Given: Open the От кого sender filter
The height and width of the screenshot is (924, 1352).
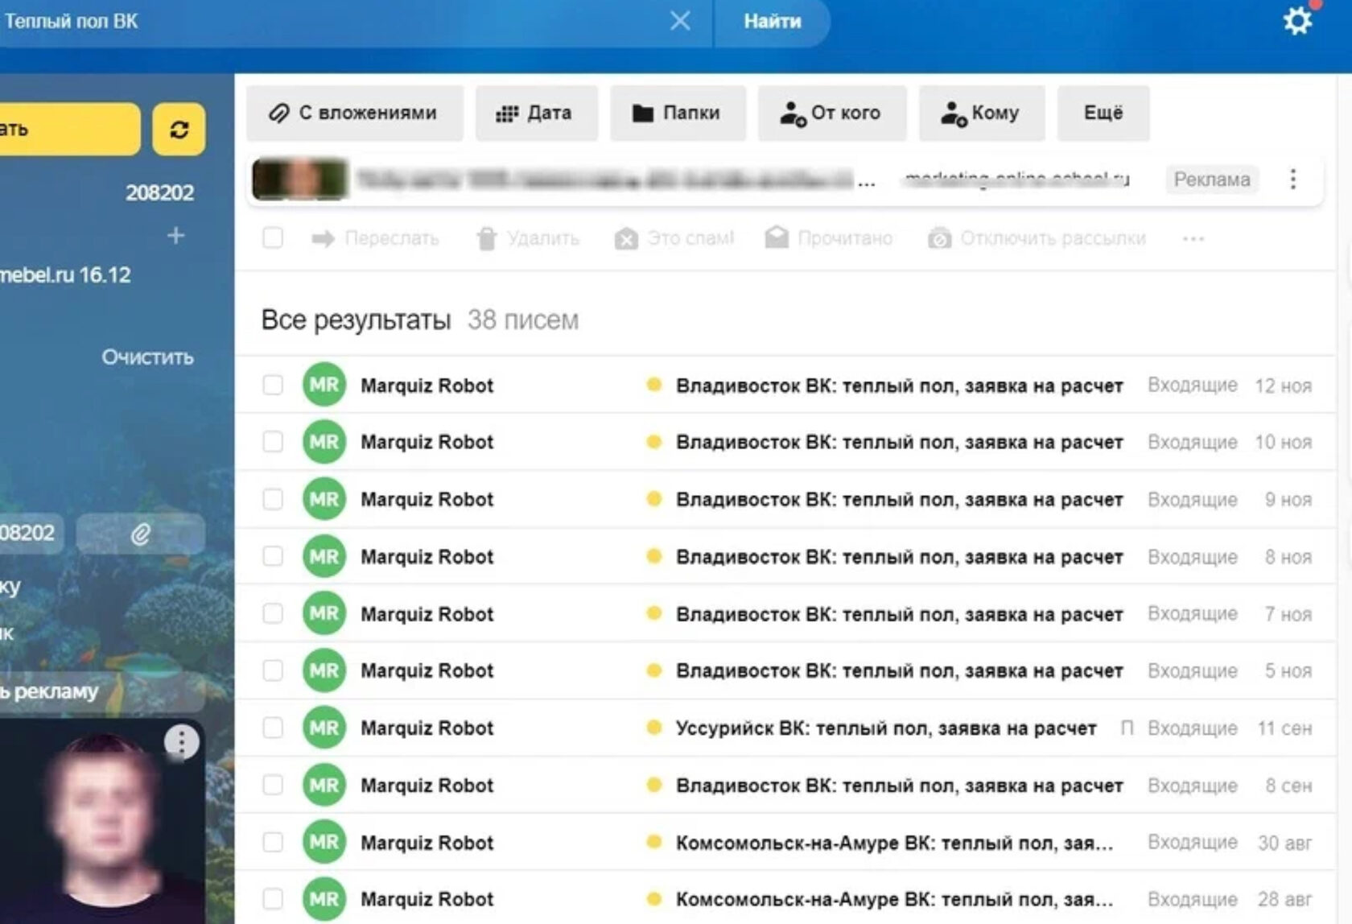Looking at the screenshot, I should click(832, 113).
